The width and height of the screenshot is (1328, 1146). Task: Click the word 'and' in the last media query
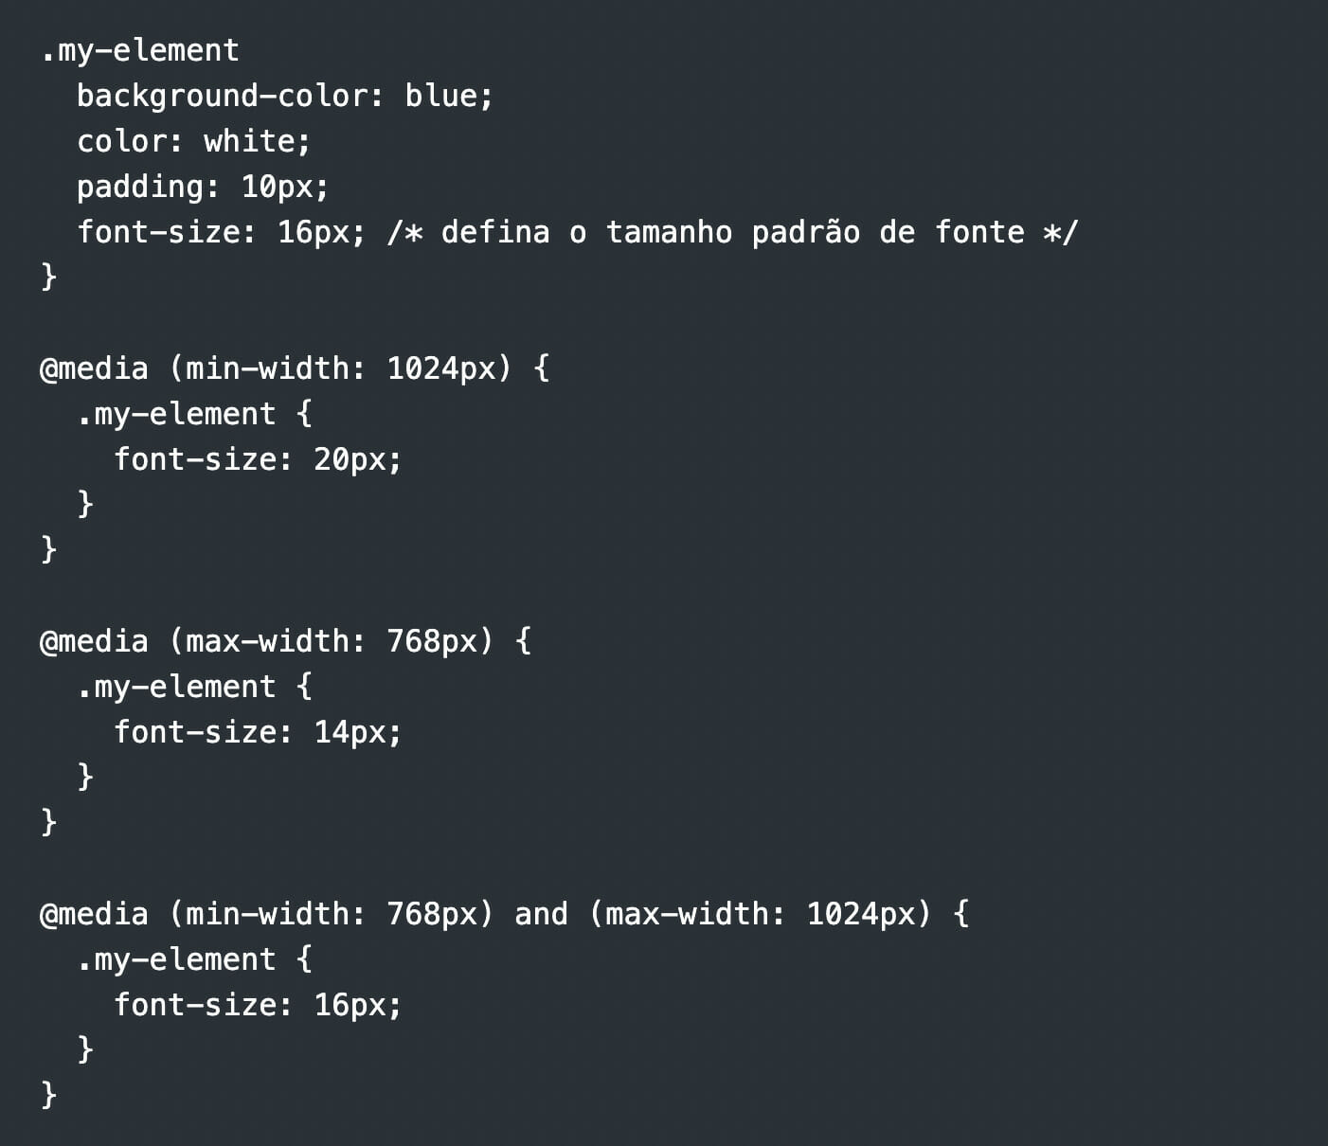[541, 914]
